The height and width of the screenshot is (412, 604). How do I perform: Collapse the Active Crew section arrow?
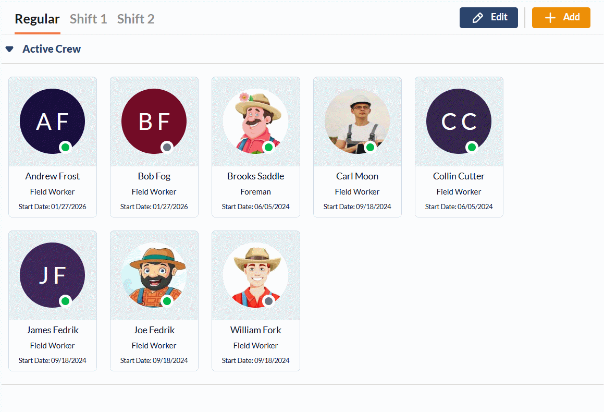click(x=9, y=49)
